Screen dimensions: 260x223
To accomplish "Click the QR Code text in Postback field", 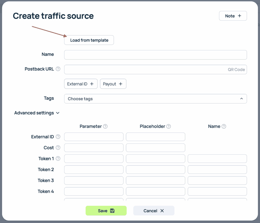I will click(x=236, y=69).
